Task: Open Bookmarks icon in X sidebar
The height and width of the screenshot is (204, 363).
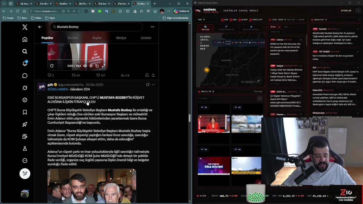Action: tap(25, 112)
